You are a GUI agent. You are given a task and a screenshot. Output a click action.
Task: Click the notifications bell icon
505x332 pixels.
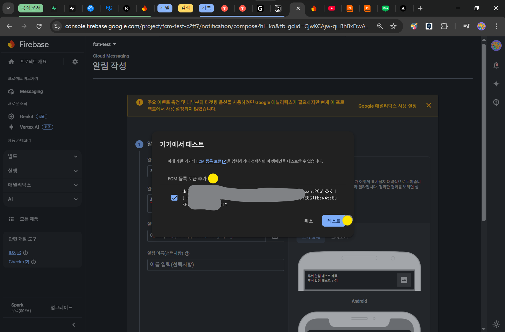496,65
